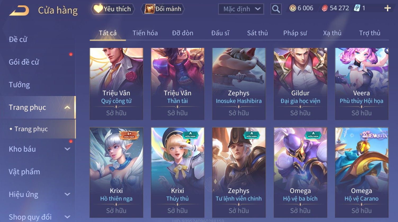Go to Gói đề cử section

point(24,62)
